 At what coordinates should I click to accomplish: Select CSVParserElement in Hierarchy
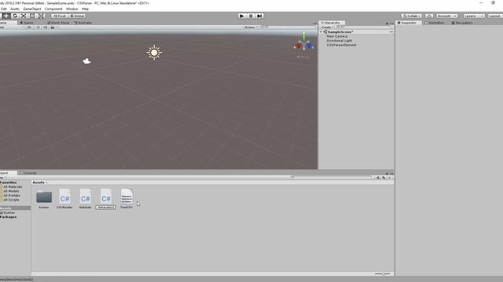click(x=341, y=45)
